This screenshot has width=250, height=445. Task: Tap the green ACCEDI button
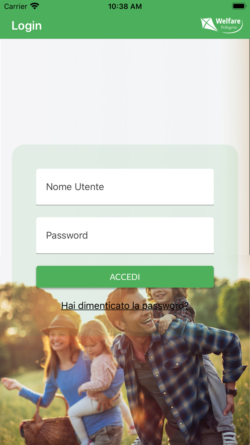125,277
